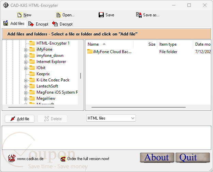Image resolution: width=213 pixels, height=172 pixels.
Task: Expand the iMyFone tree node
Action: coord(26,50)
